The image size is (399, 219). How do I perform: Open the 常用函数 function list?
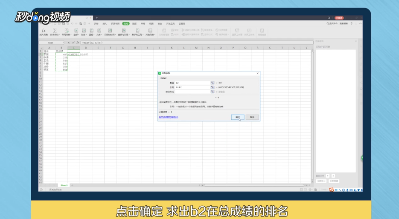(x=67, y=32)
